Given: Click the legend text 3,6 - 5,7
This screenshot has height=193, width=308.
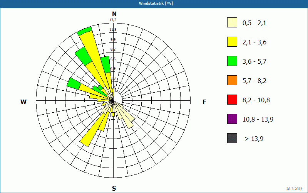Looking at the screenshot, I should pos(254,62).
